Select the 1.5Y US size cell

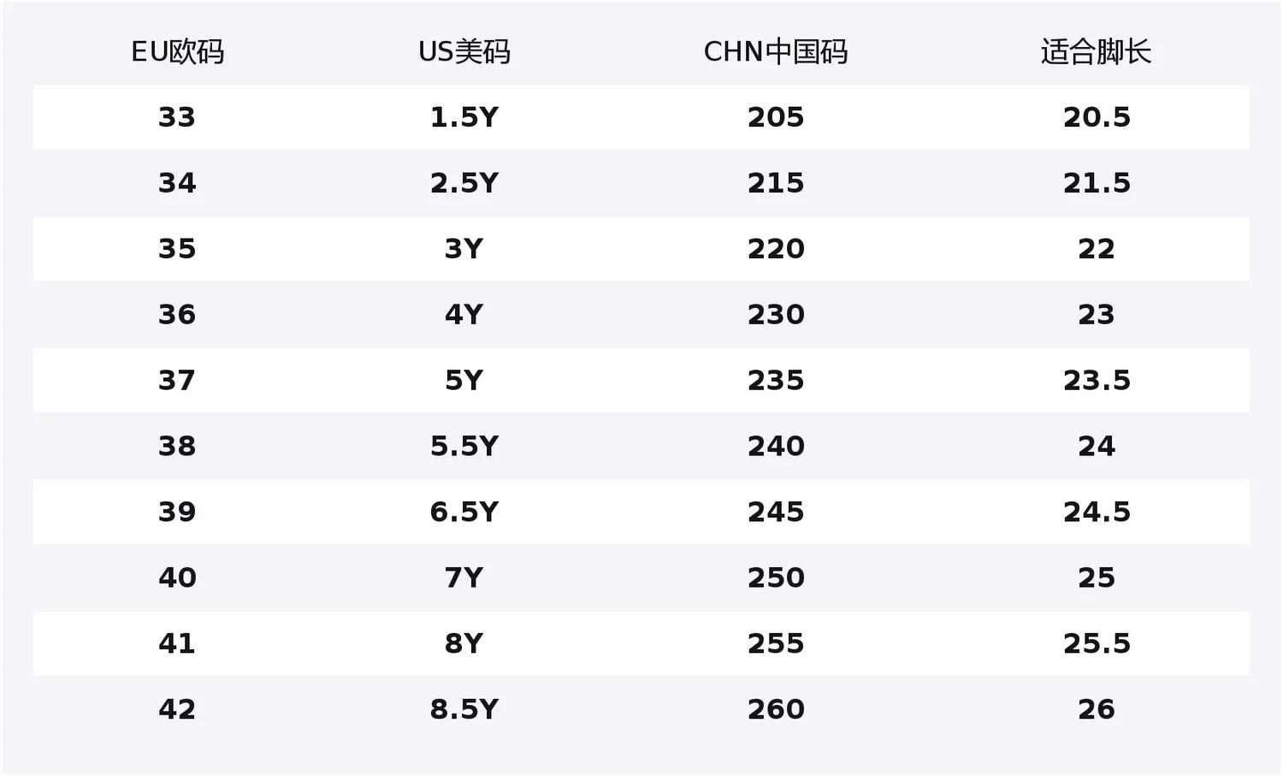click(464, 117)
